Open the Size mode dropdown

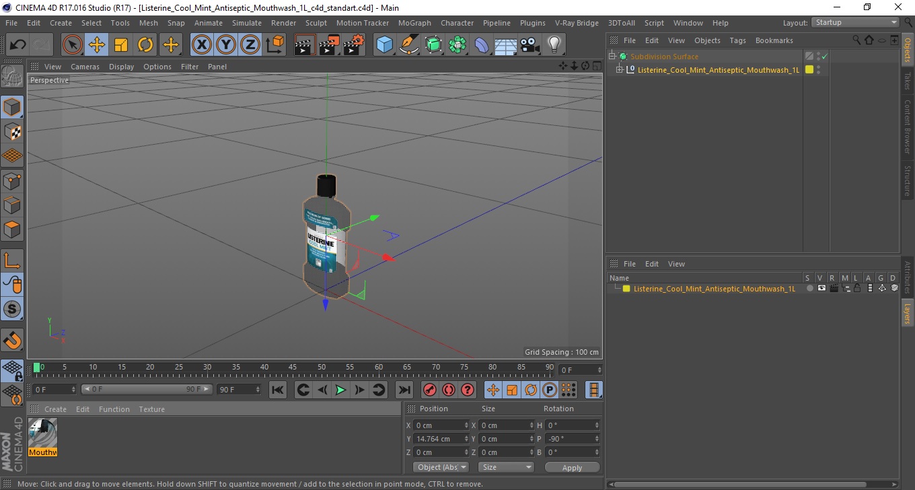coord(506,467)
